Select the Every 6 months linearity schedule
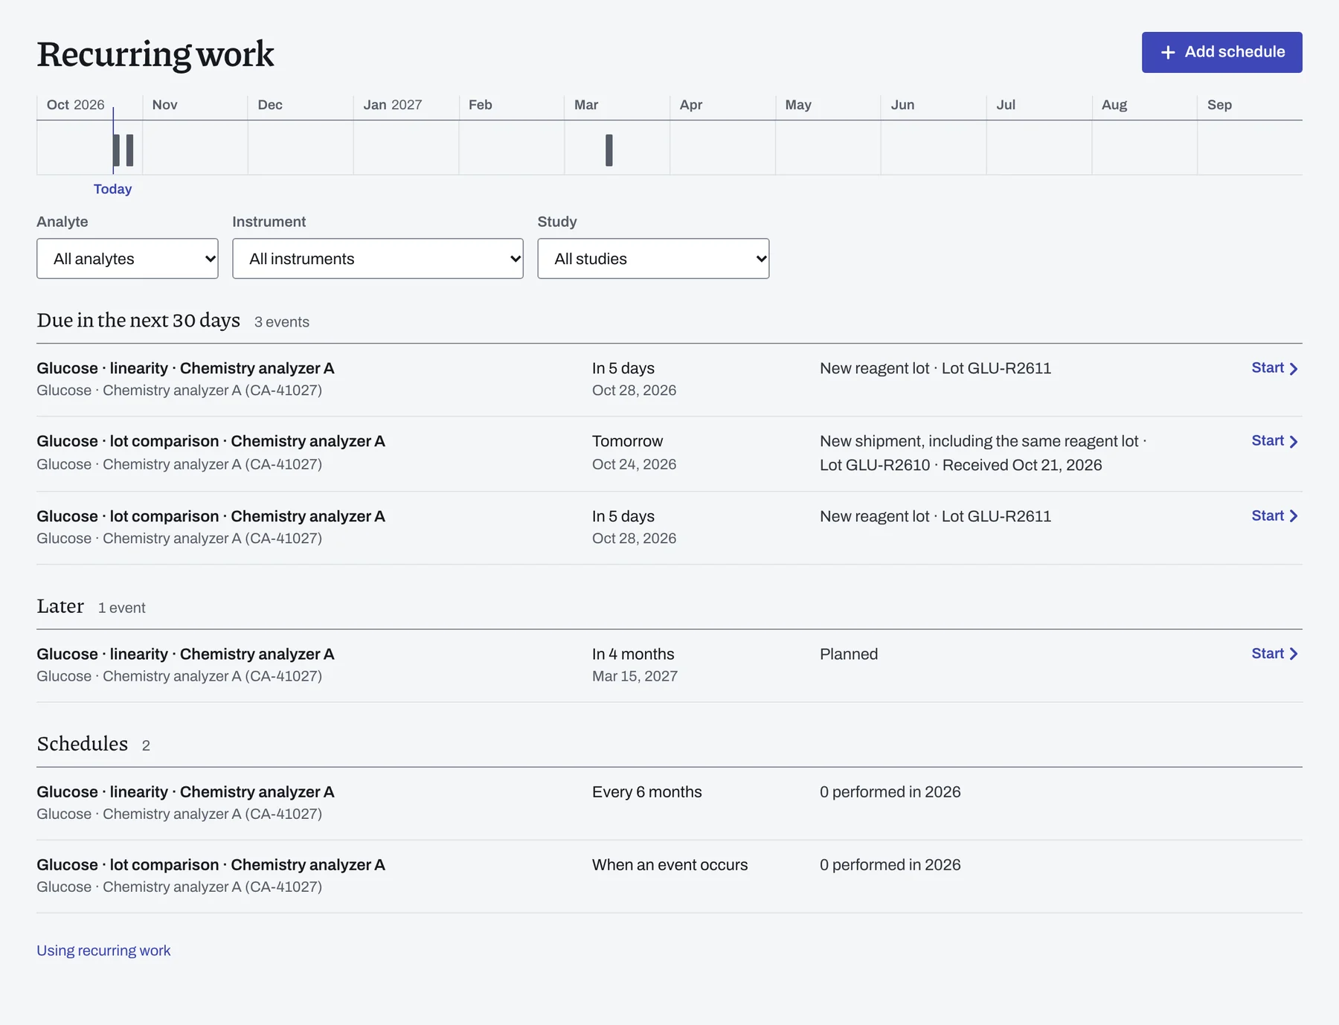The width and height of the screenshot is (1339, 1025). click(x=669, y=803)
